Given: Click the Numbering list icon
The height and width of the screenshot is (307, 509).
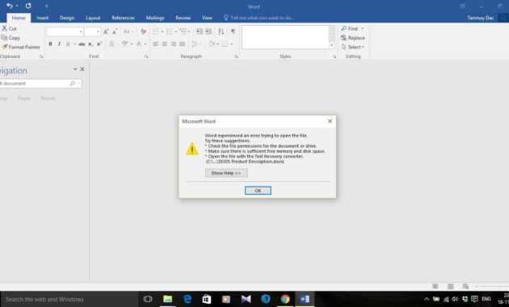Looking at the screenshot, I should click(170, 32).
